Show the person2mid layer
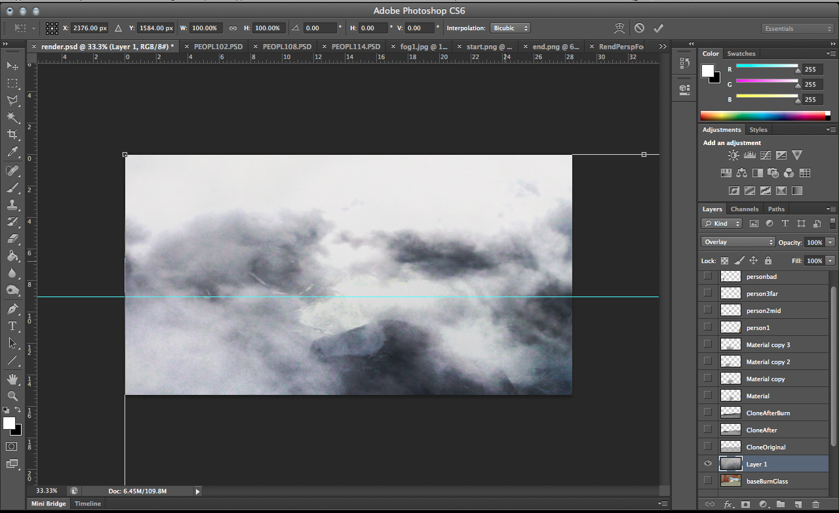Screen dimensions: 839x513 pyautogui.click(x=707, y=310)
